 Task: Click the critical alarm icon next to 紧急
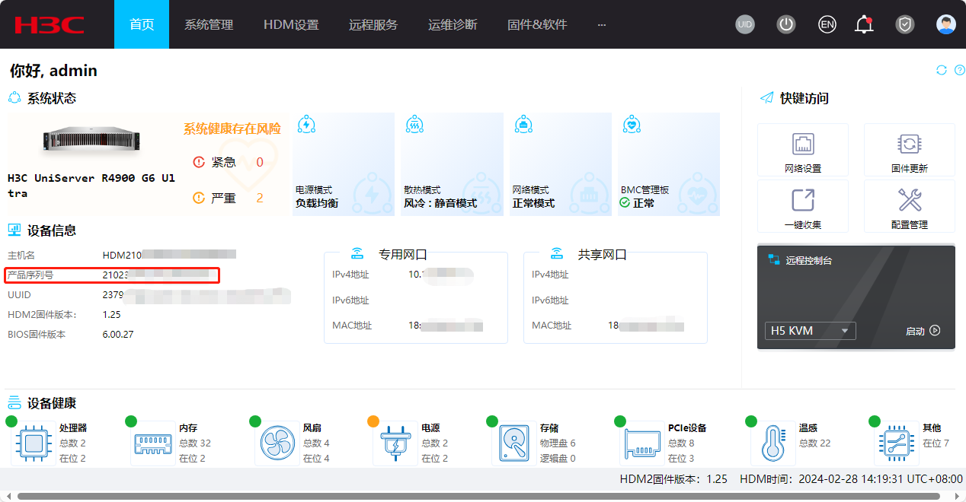pos(199,162)
